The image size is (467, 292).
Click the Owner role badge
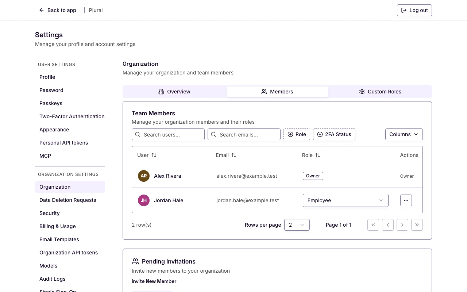[x=313, y=176]
